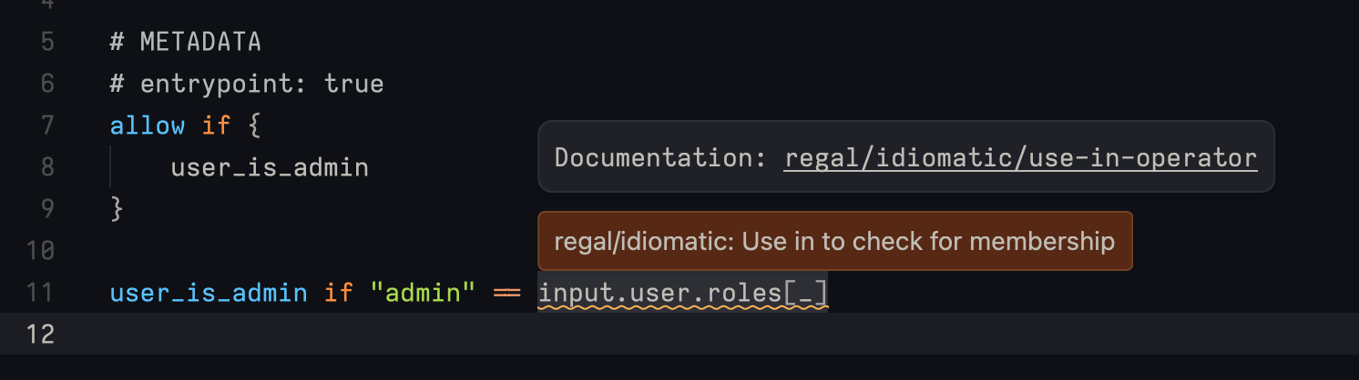Click line number 10 in the gutter
The image size is (1359, 380).
[40, 251]
